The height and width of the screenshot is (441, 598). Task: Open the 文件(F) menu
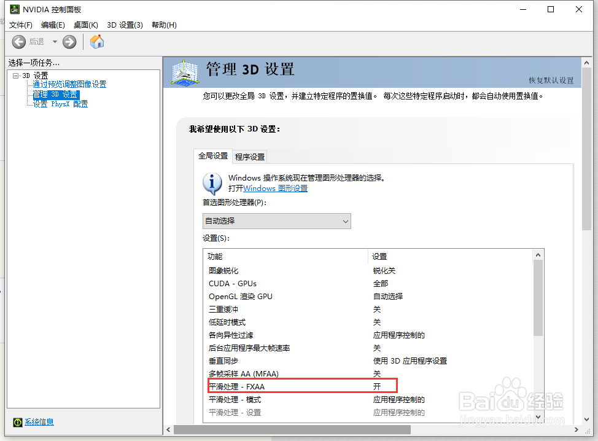click(x=21, y=25)
